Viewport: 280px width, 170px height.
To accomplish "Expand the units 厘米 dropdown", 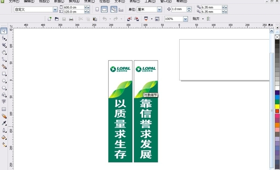I will click(x=159, y=9).
